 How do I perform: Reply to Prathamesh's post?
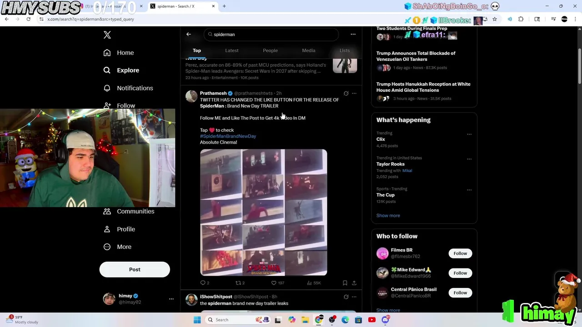205,283
